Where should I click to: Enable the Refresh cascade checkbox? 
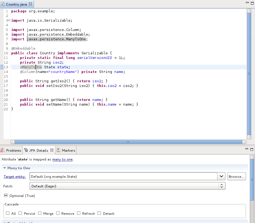pyautogui.click(x=78, y=213)
